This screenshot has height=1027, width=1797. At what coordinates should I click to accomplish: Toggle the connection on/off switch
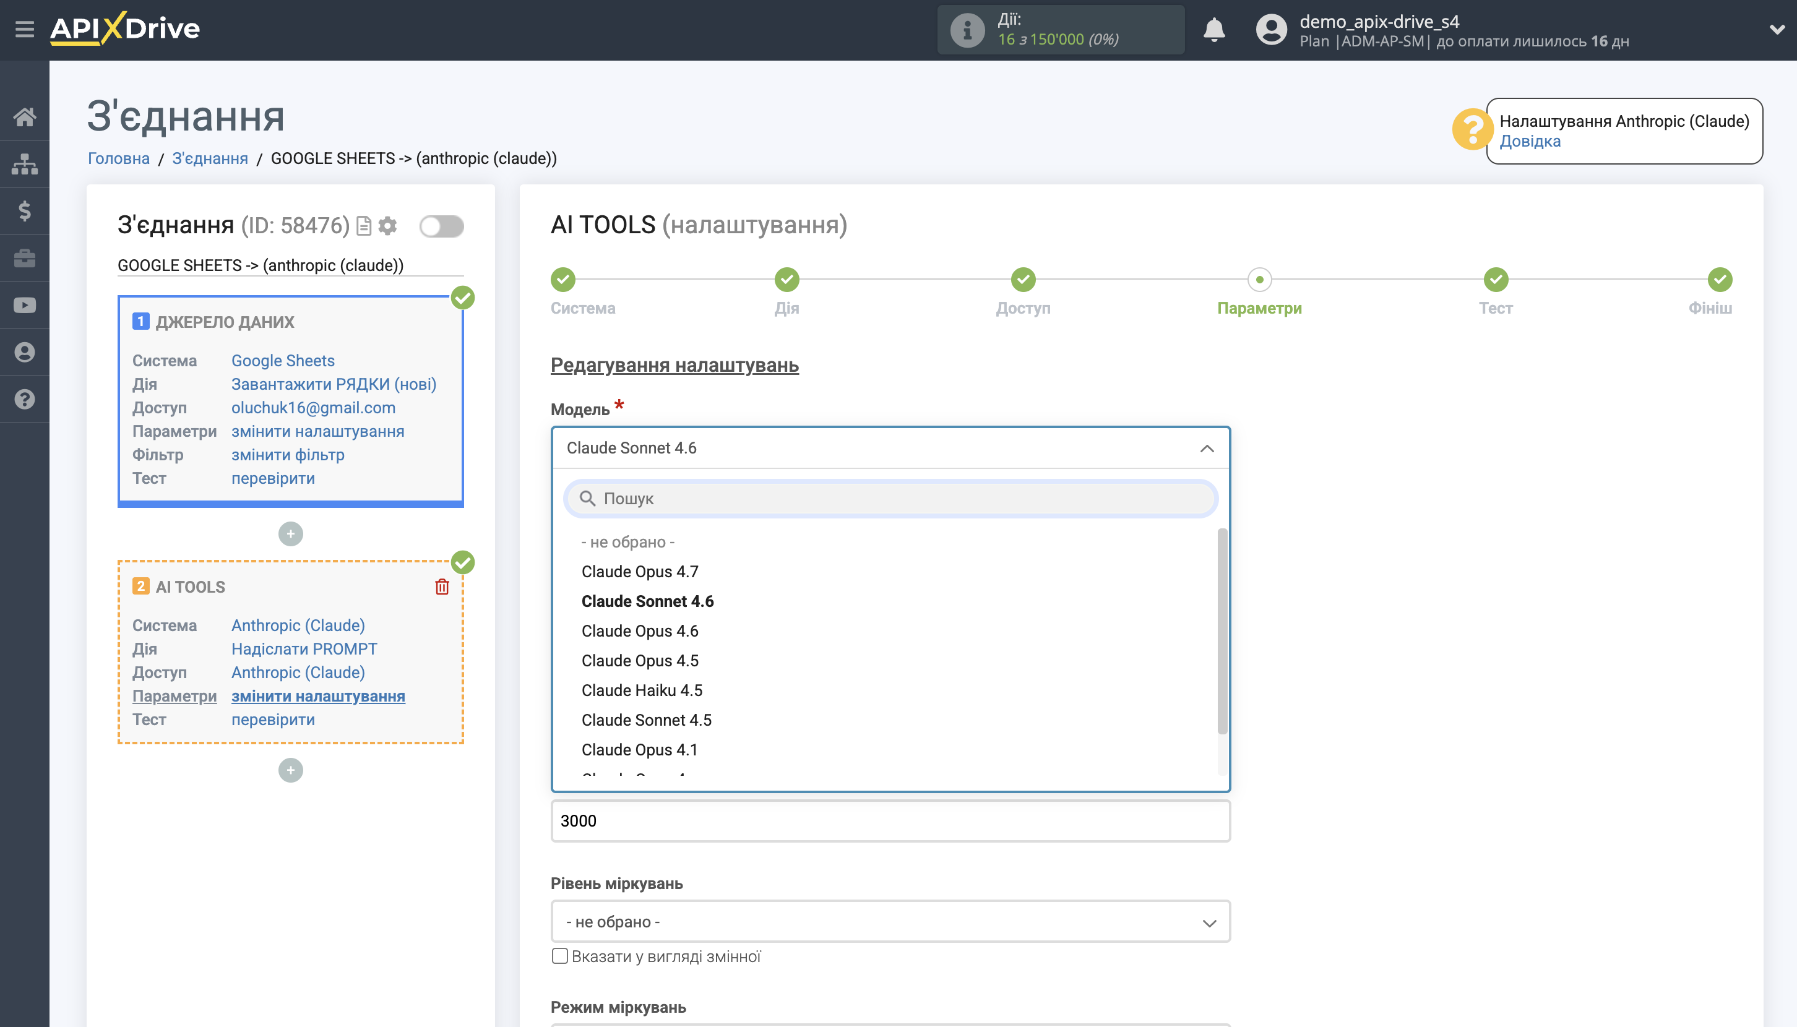tap(442, 226)
